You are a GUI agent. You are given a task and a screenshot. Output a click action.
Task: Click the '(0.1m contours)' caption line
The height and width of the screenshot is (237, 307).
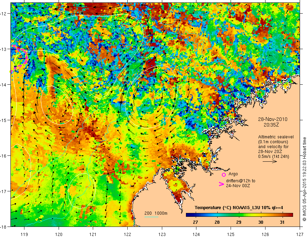tap(273, 142)
